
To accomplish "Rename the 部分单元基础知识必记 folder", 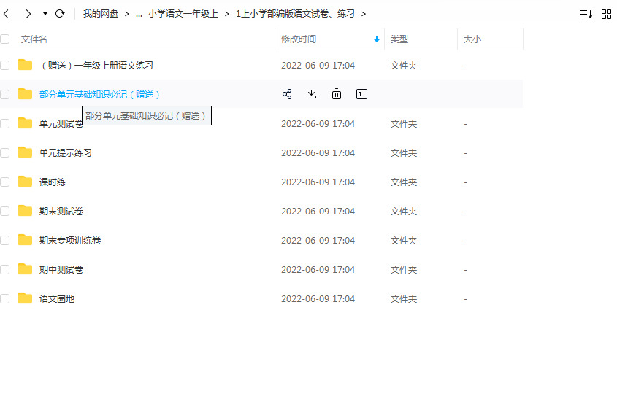I will pos(361,94).
